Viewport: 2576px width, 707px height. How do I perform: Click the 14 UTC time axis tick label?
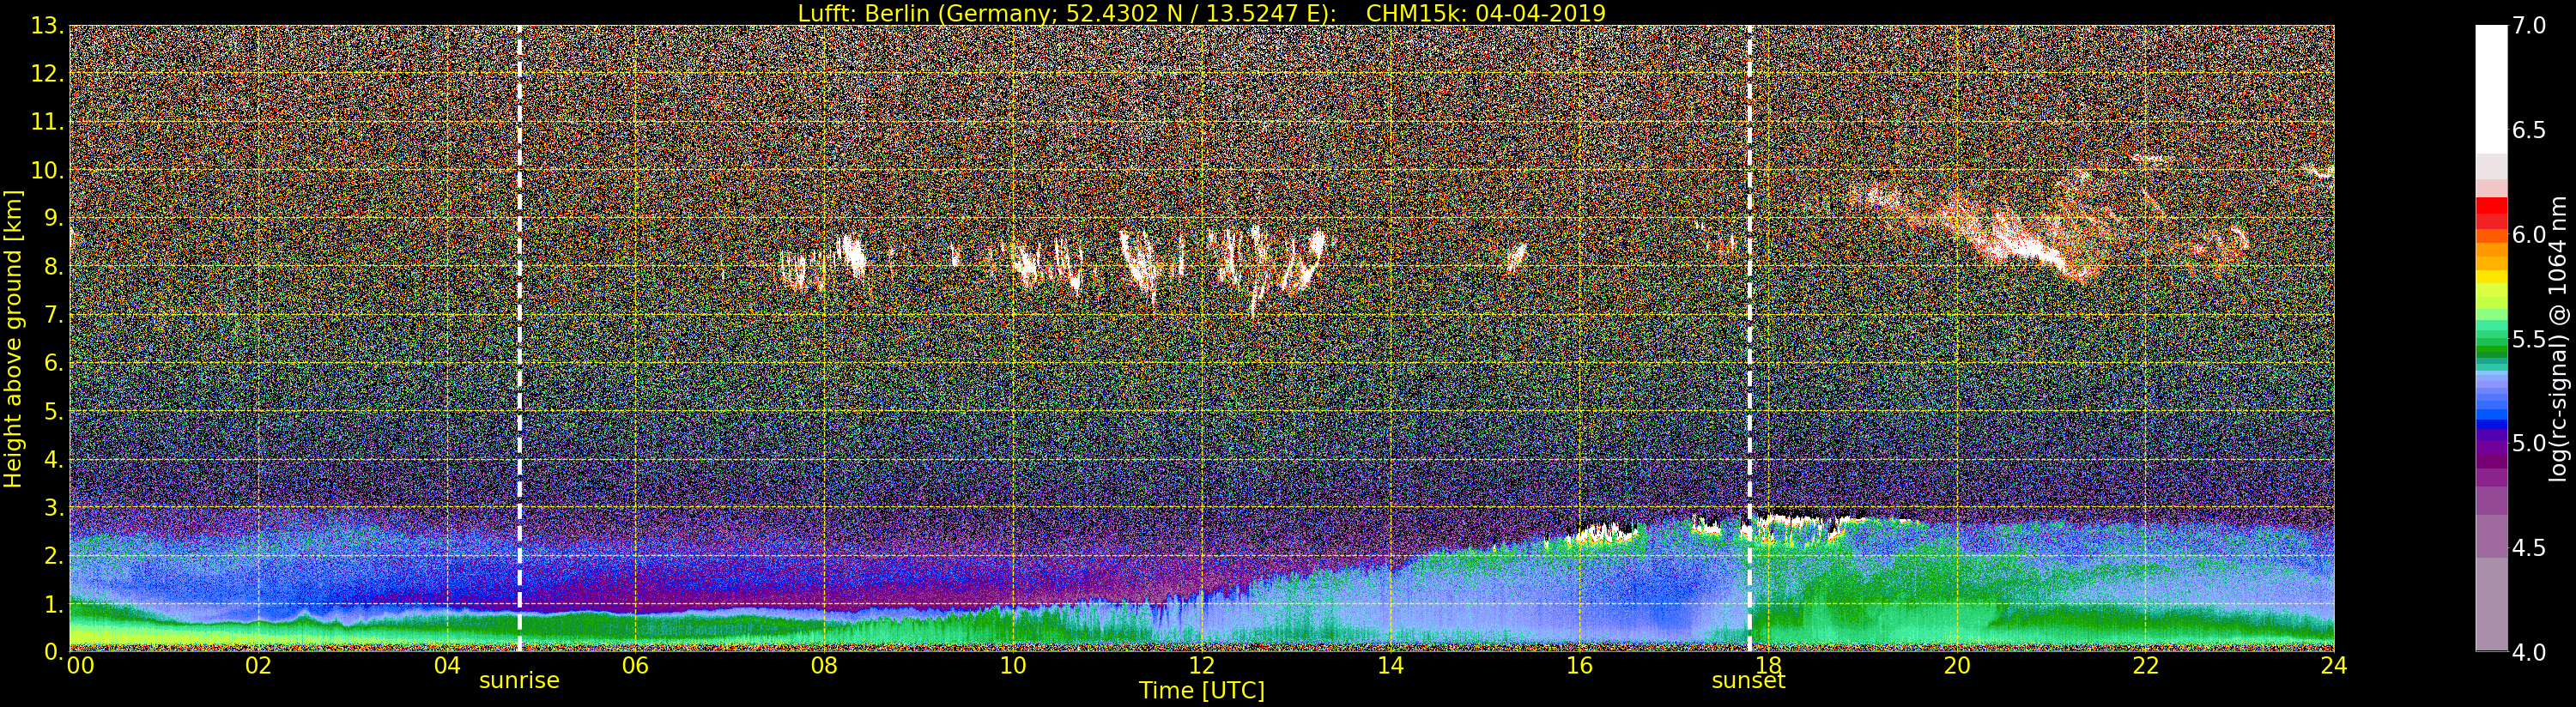tap(1390, 665)
